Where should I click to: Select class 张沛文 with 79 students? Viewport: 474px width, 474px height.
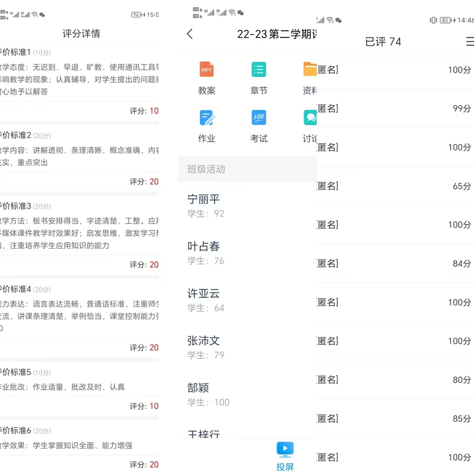coord(206,347)
